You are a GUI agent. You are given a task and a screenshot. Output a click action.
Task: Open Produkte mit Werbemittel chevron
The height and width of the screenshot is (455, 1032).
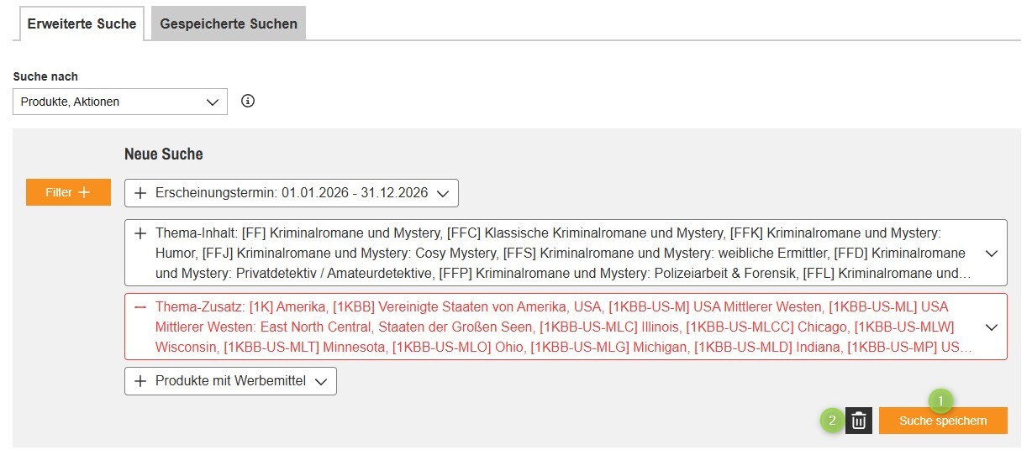point(320,381)
